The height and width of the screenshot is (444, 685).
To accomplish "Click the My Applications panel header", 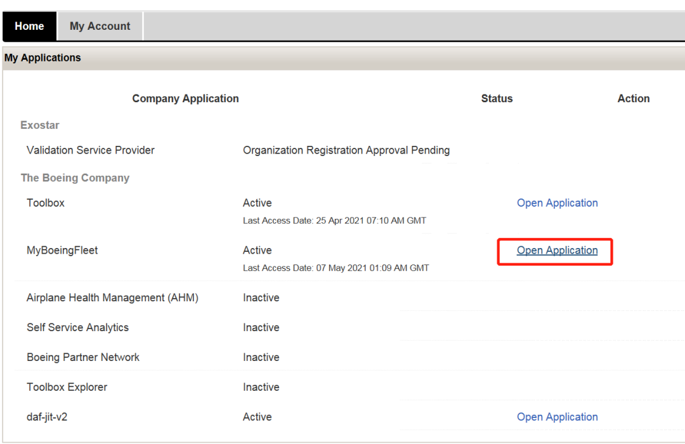I will [343, 58].
